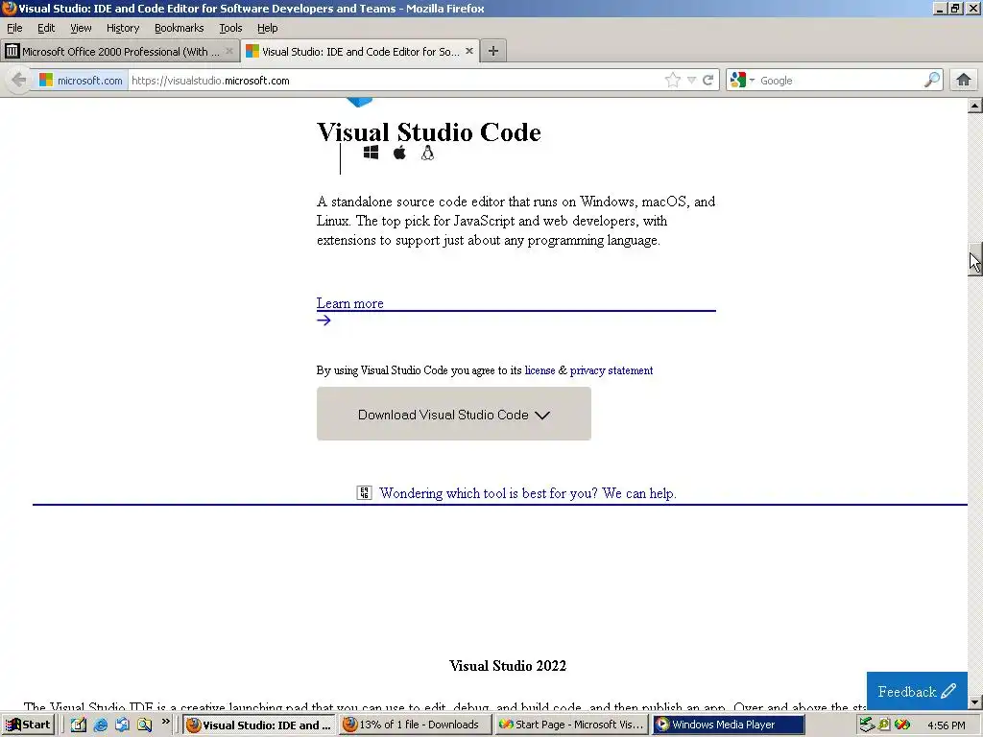Click the vertical scrollbar up arrow
Viewport: 983px width, 737px height.
click(x=975, y=106)
